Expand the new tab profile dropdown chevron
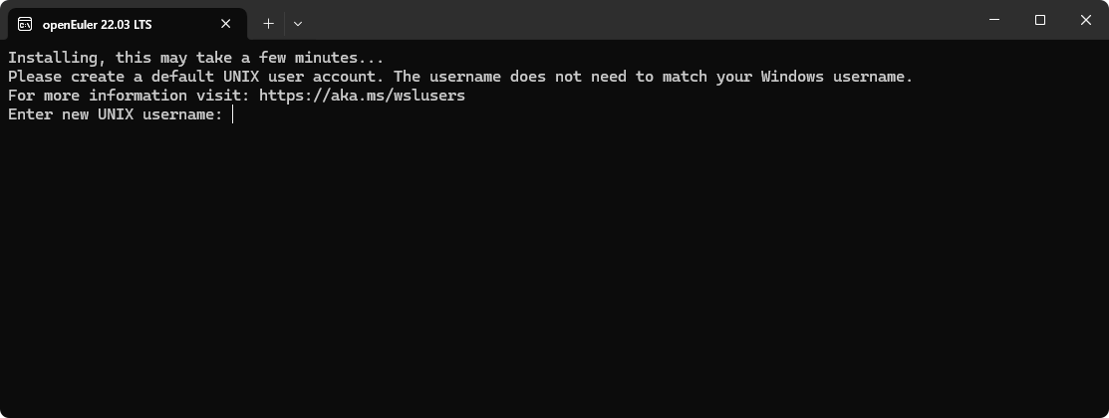1109x418 pixels. coord(298,23)
